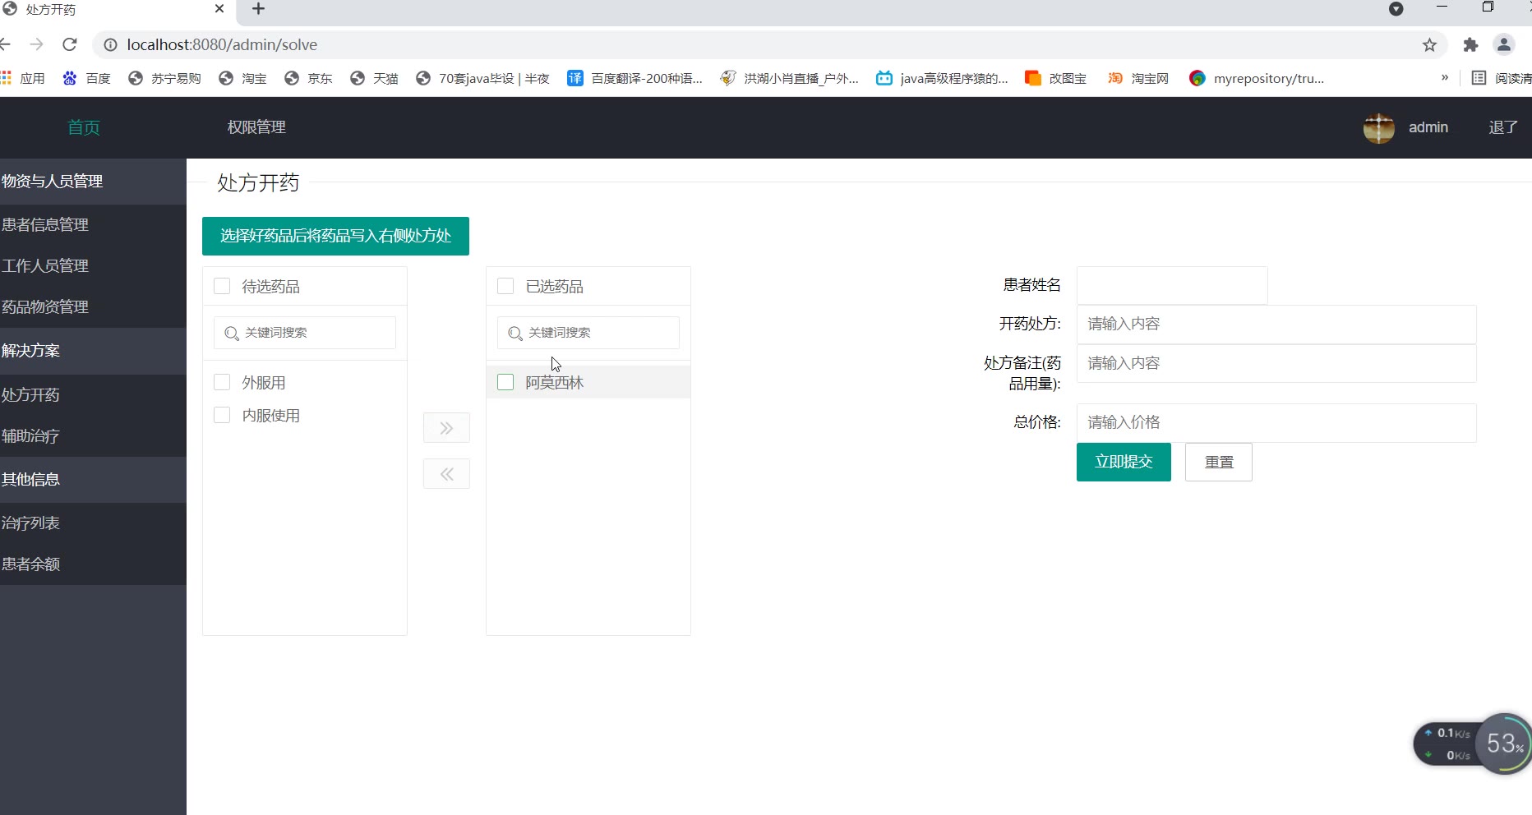Check the 已选药品 select-all checkbox
1532x815 pixels.
[505, 286]
